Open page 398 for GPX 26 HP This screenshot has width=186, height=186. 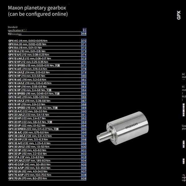(84, 139)
